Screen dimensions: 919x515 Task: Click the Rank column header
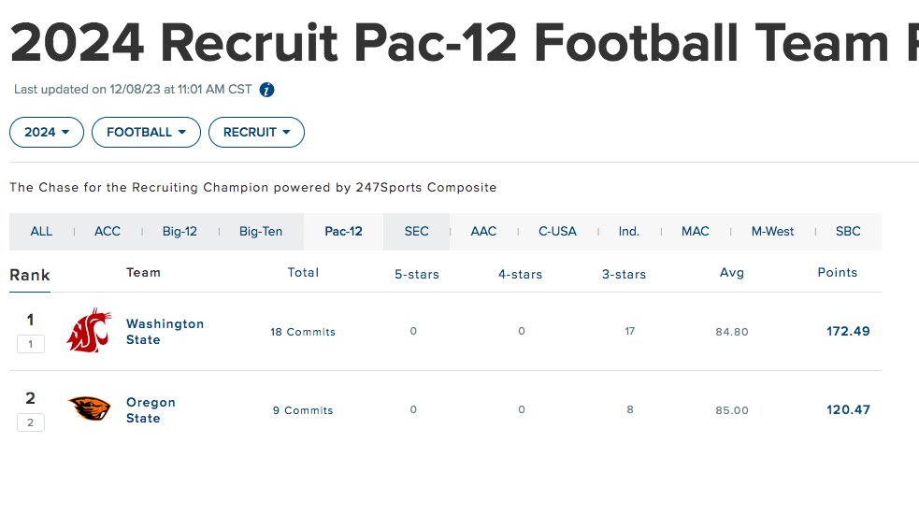(30, 275)
